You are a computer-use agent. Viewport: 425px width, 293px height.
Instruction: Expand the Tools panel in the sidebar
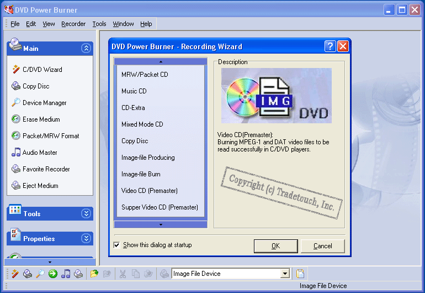(86, 213)
